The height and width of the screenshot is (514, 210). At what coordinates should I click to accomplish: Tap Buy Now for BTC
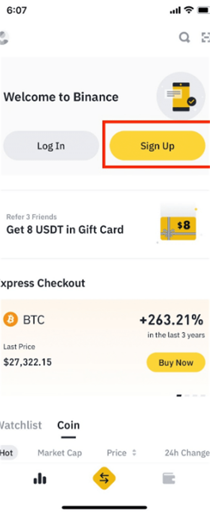click(x=176, y=363)
